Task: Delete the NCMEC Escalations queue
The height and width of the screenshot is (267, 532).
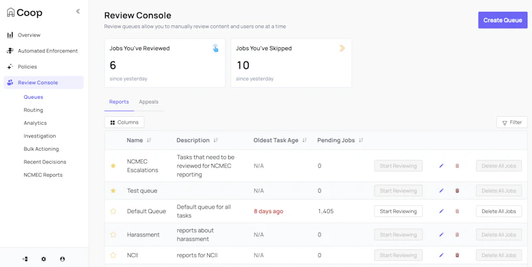Action: coord(457,165)
